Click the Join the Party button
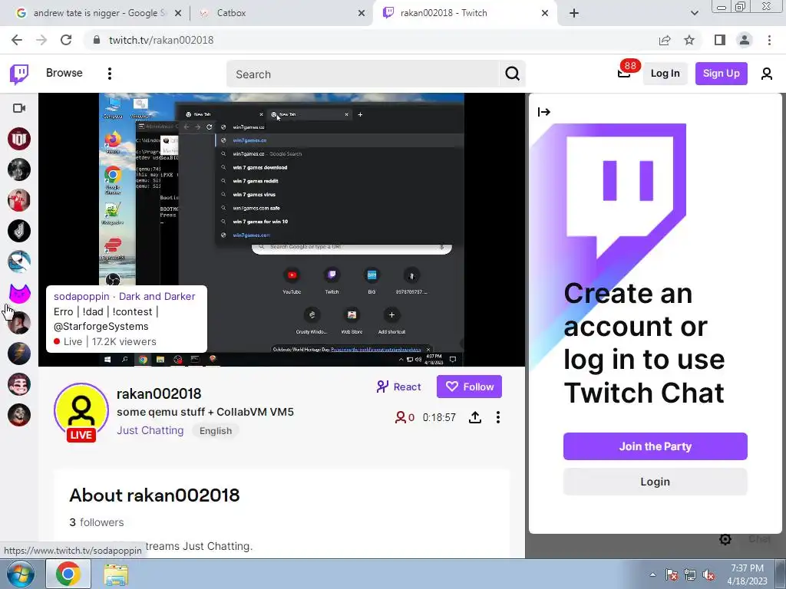Image resolution: width=786 pixels, height=589 pixels. coord(656,446)
